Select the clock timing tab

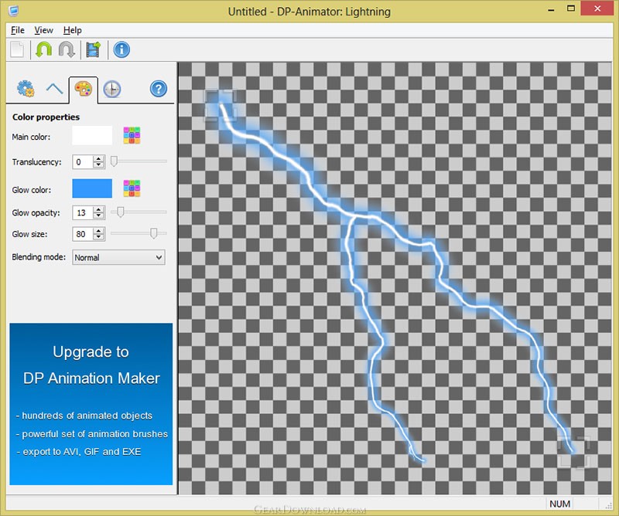[112, 89]
